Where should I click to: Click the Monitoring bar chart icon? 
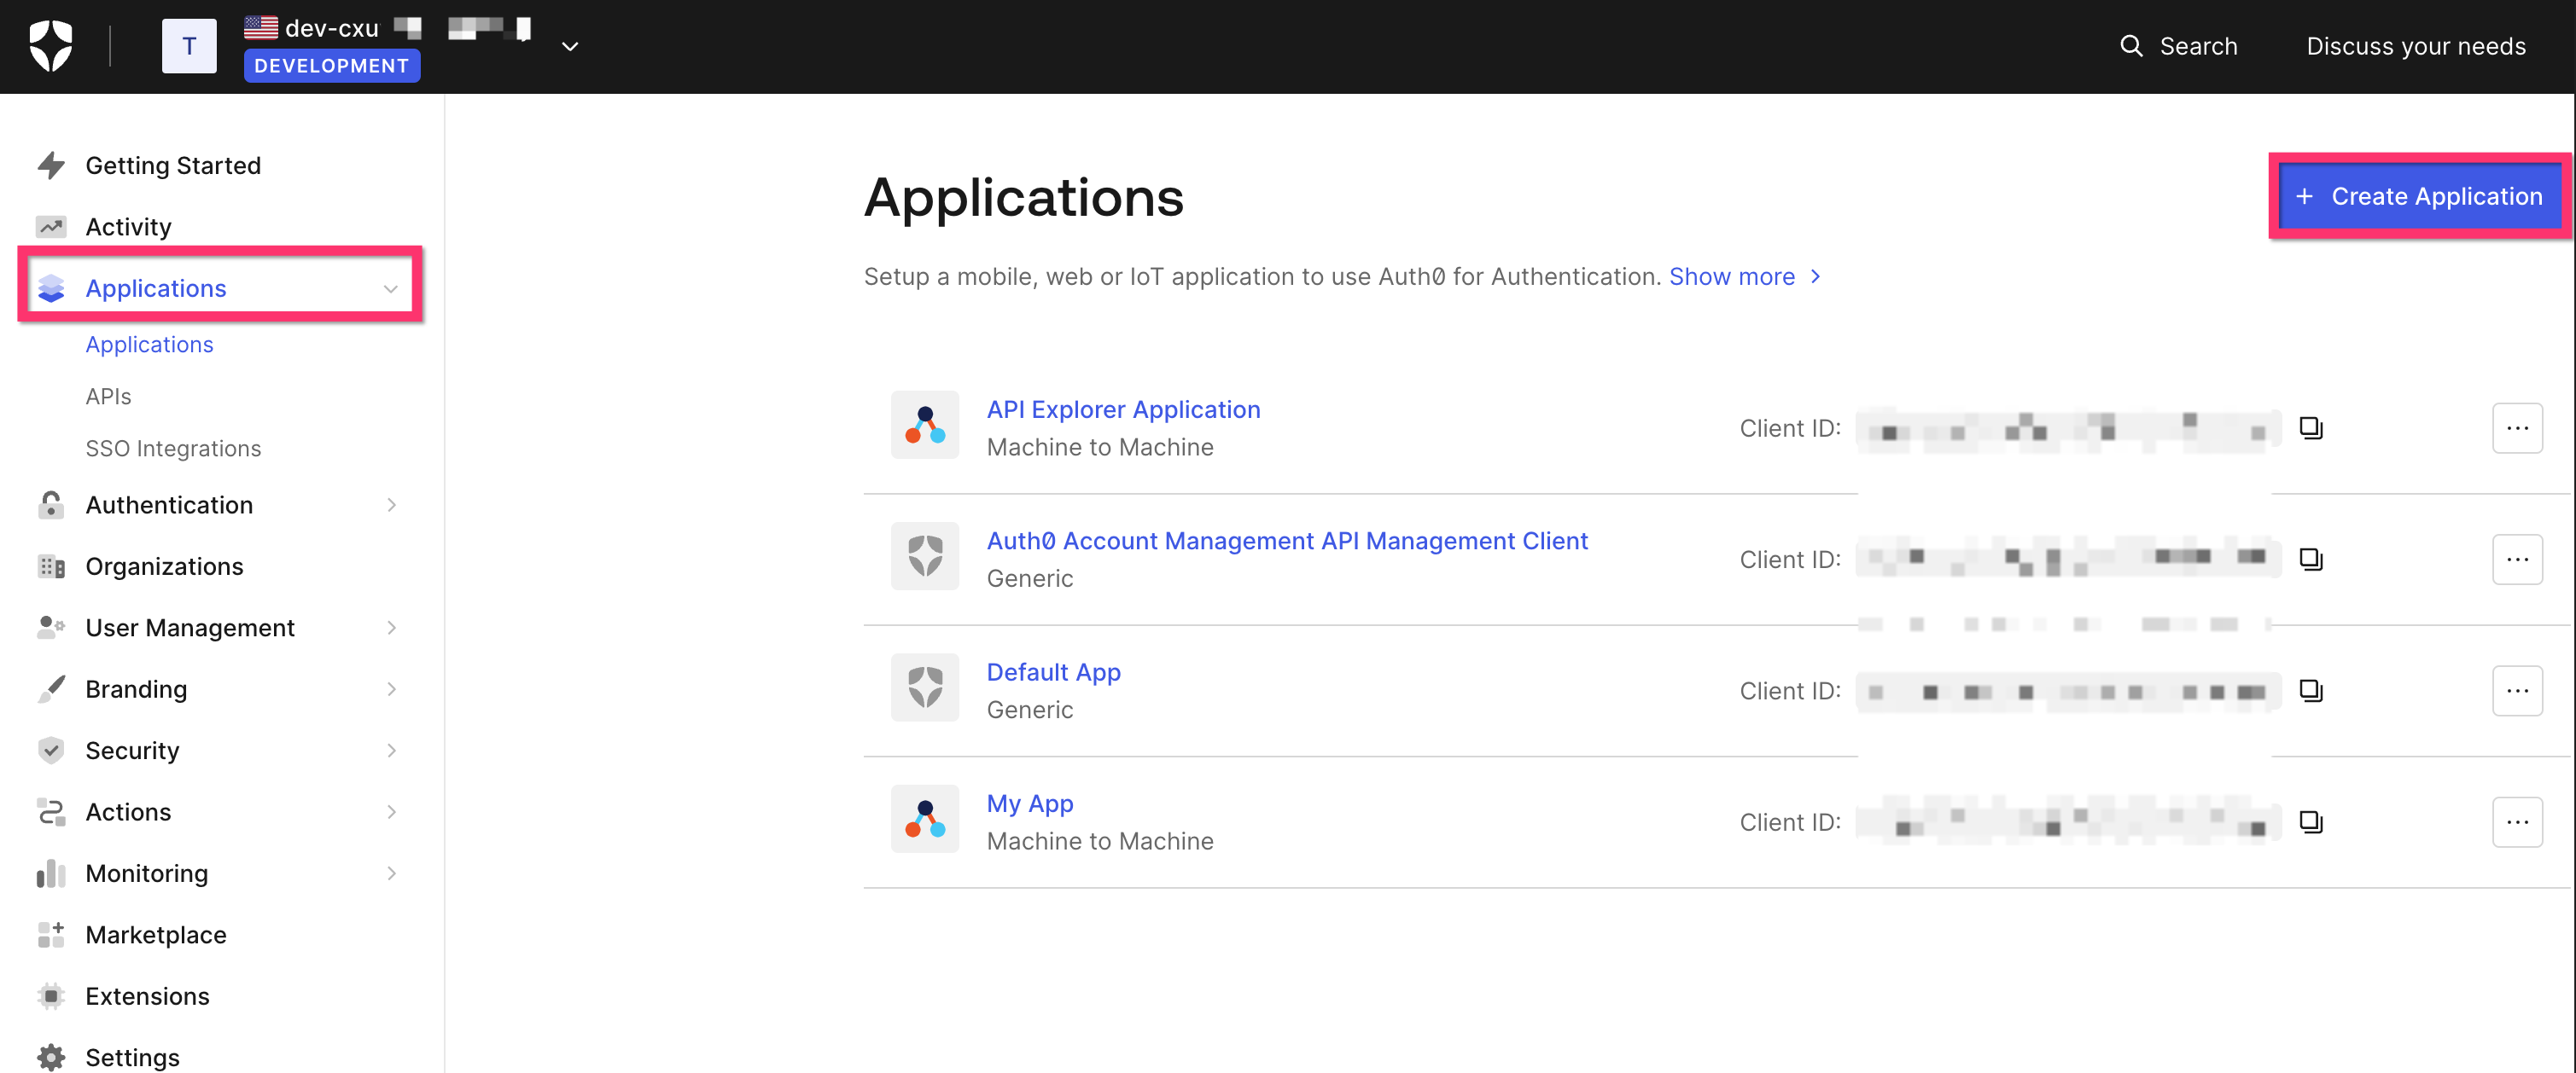[x=51, y=873]
